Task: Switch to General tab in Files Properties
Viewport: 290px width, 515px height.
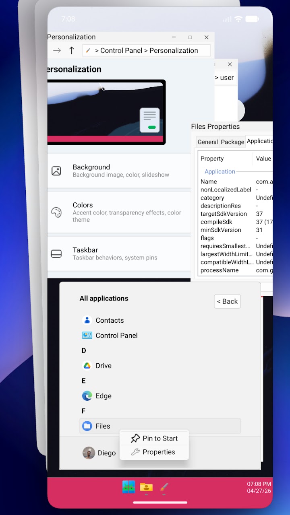Action: coord(208,142)
